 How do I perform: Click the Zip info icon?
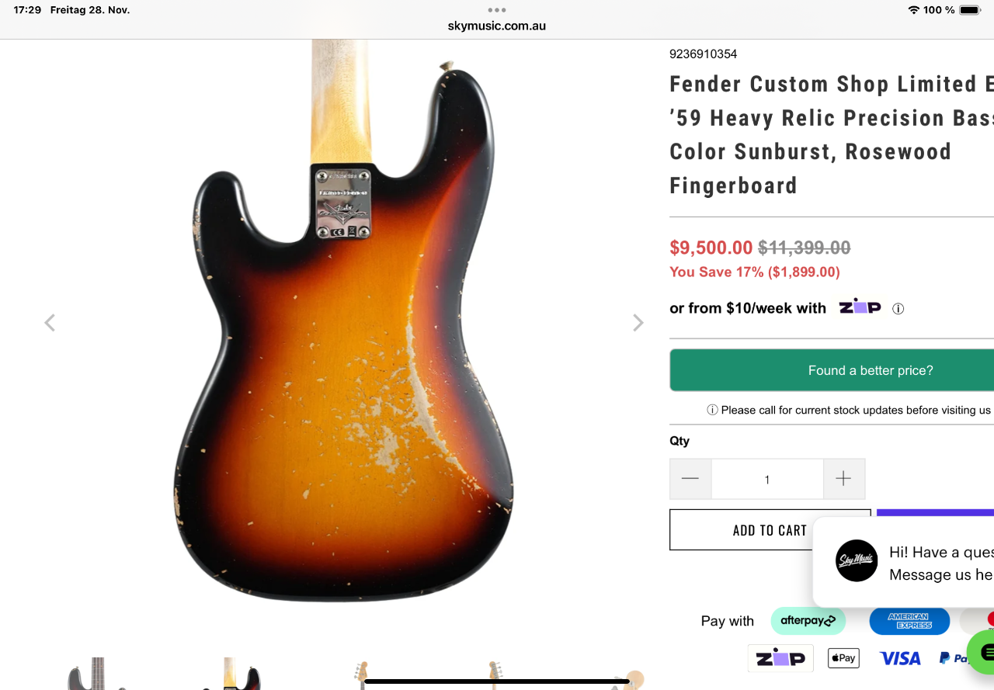[x=898, y=309]
